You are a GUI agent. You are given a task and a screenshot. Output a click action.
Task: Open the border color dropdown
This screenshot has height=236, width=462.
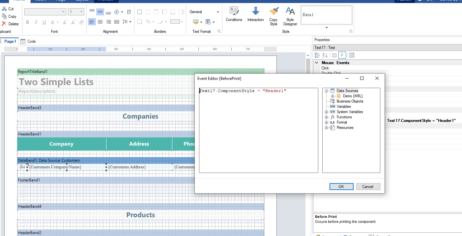point(166,22)
